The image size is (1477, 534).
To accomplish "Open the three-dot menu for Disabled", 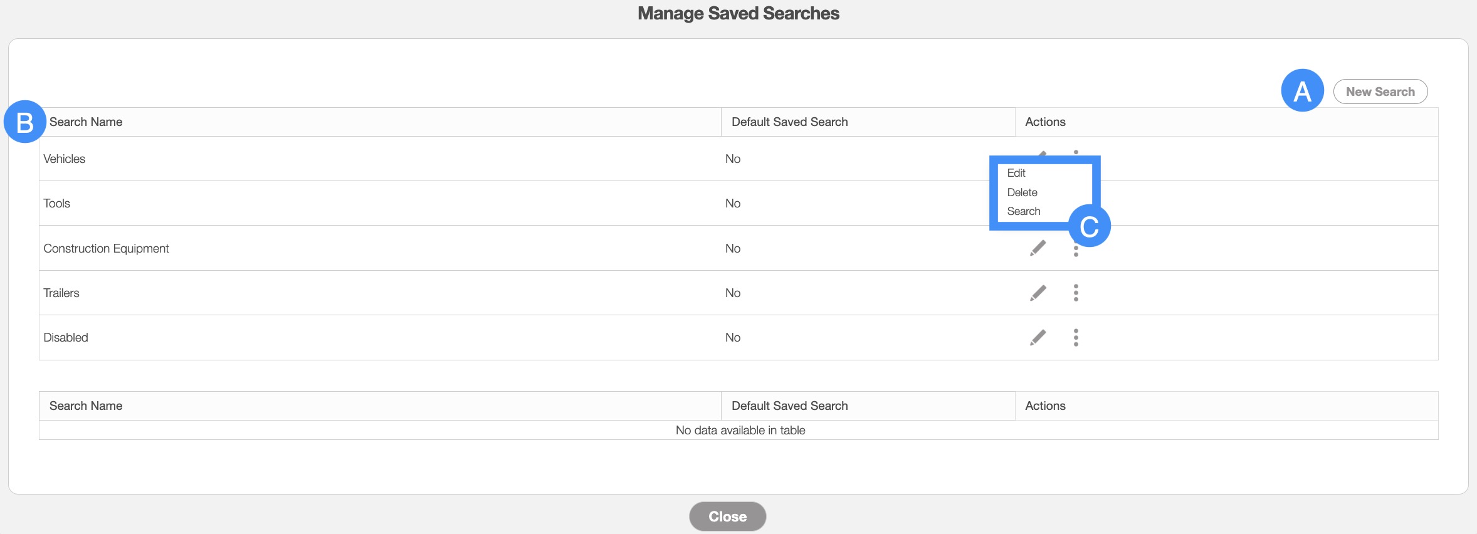I will tap(1076, 338).
